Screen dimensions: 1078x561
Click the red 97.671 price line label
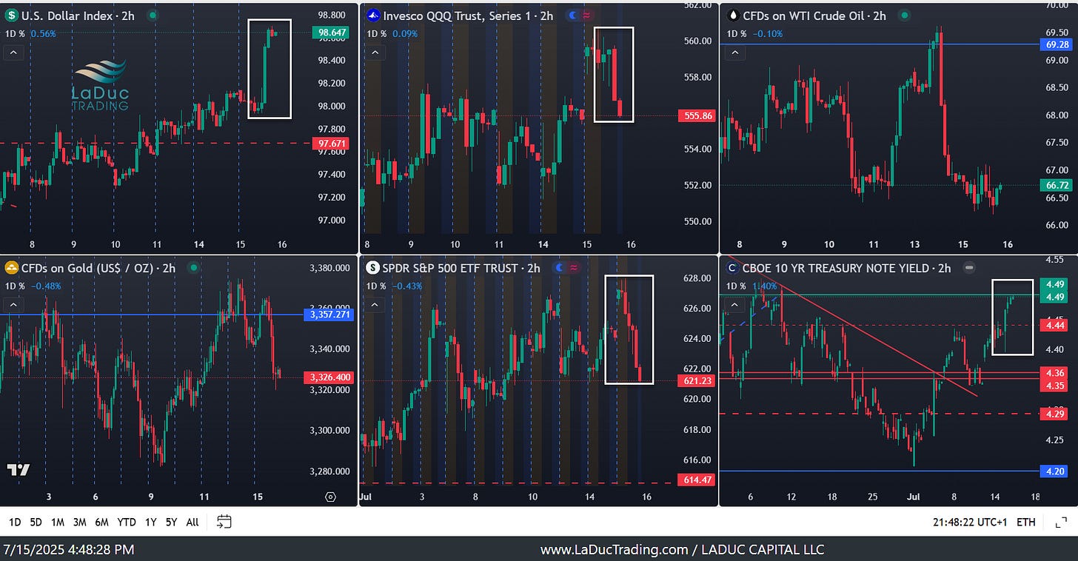click(331, 143)
